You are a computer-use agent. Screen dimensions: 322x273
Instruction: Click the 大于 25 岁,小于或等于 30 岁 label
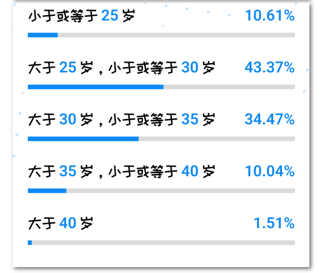click(121, 68)
